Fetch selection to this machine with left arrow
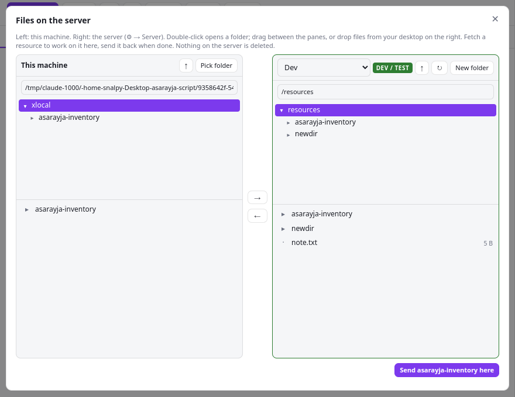 pyautogui.click(x=257, y=216)
